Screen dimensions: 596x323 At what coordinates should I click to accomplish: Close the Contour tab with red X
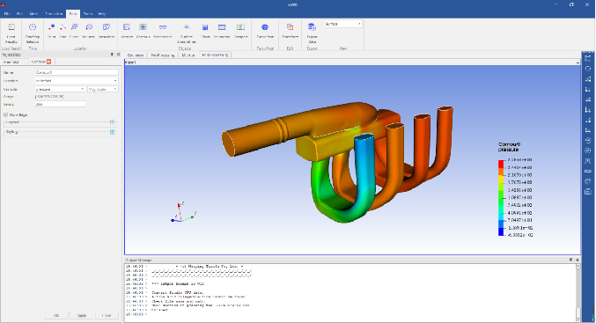pos(48,62)
